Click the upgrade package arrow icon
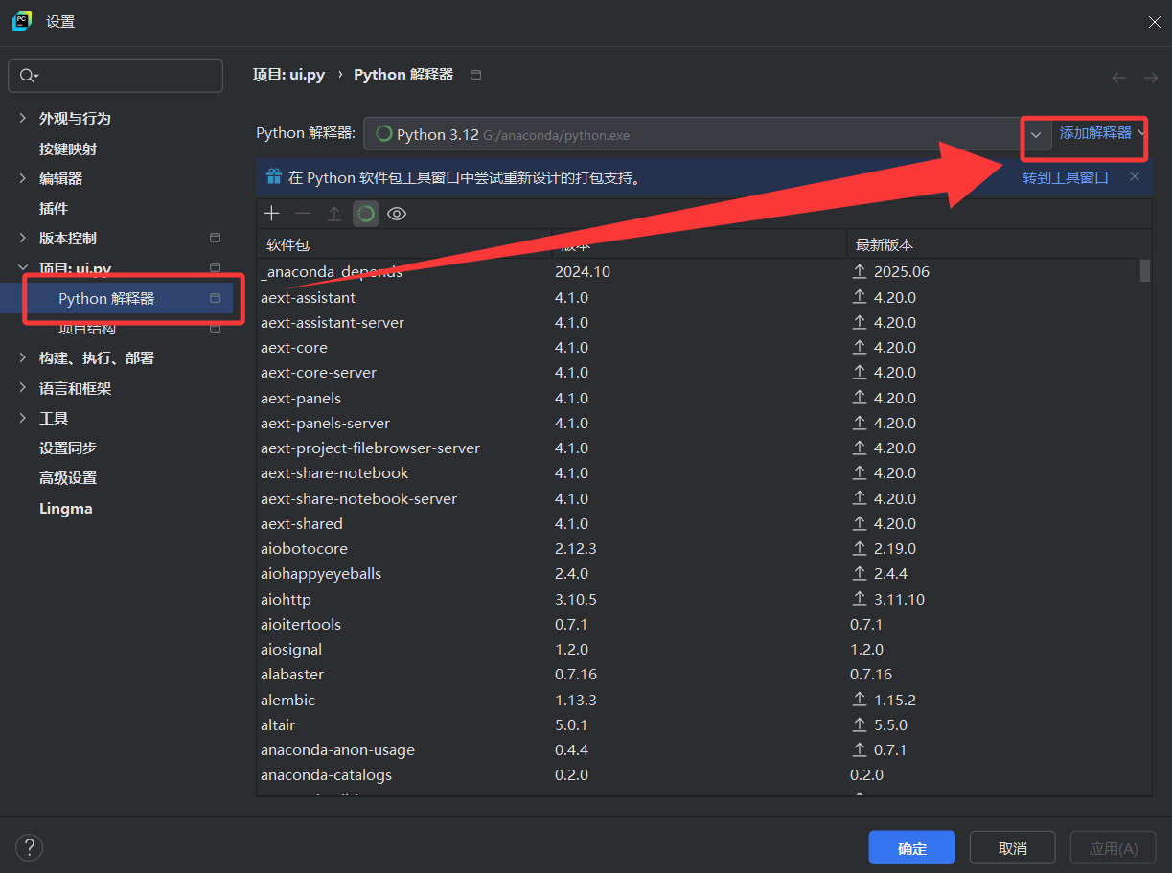Viewport: 1172px width, 873px height. pyautogui.click(x=334, y=214)
